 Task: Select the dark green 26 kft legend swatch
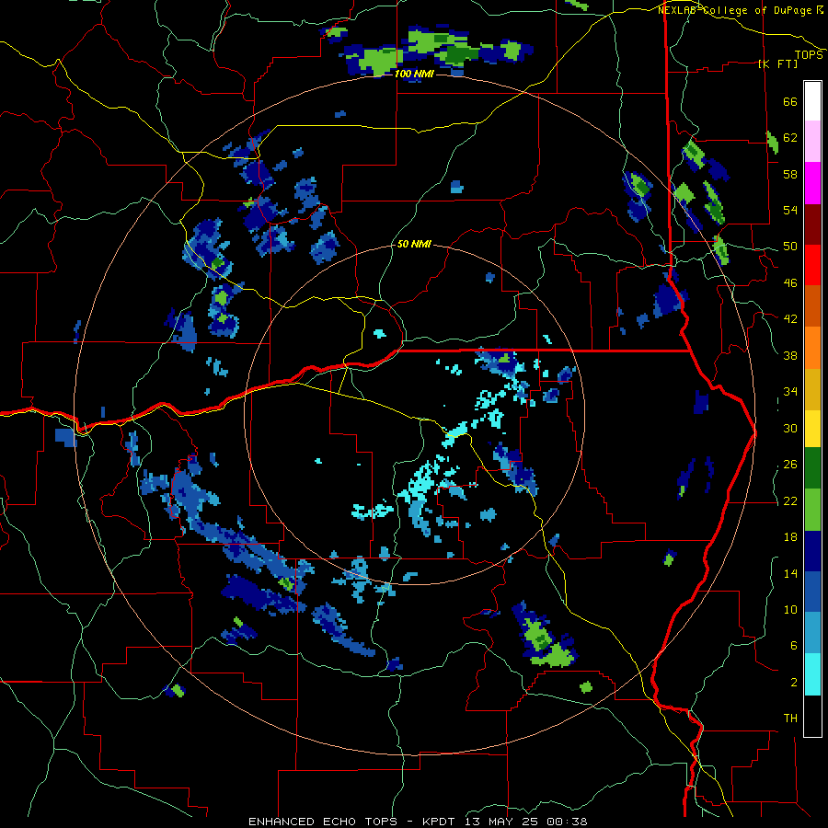tap(812, 468)
